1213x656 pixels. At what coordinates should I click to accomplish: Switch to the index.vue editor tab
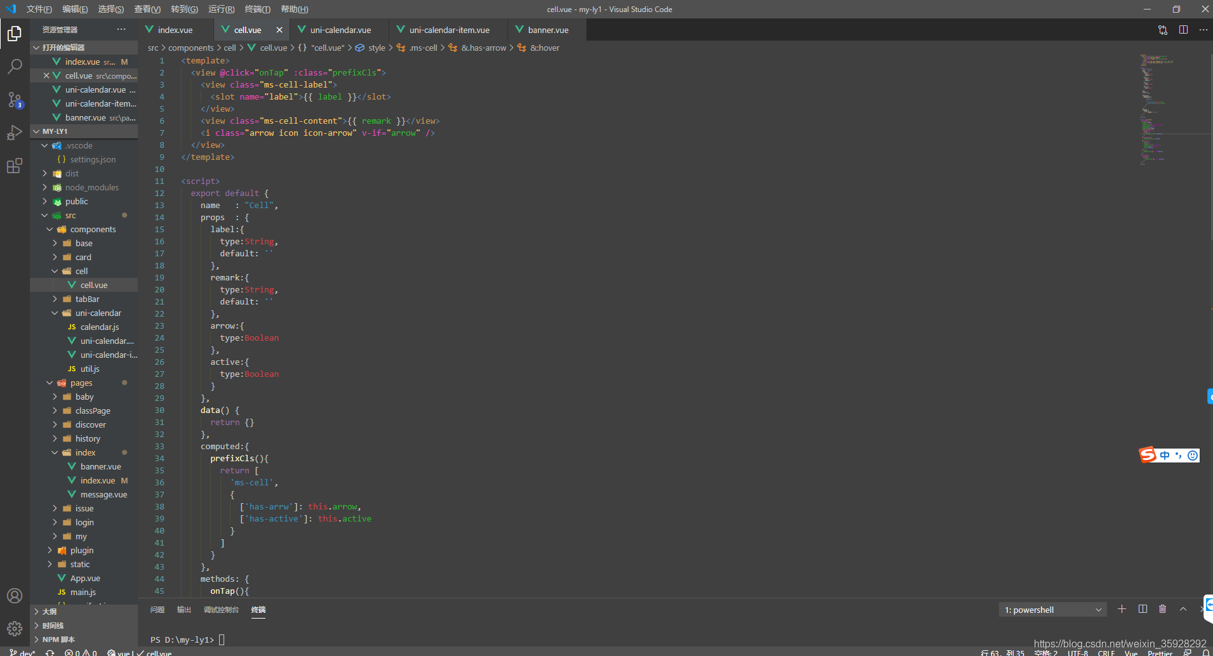(x=175, y=30)
